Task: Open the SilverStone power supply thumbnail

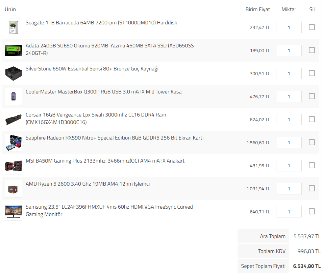Action: click(x=14, y=73)
